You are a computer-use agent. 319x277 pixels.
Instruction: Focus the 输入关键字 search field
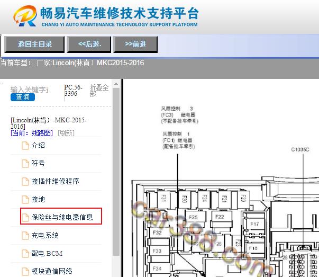29,90
